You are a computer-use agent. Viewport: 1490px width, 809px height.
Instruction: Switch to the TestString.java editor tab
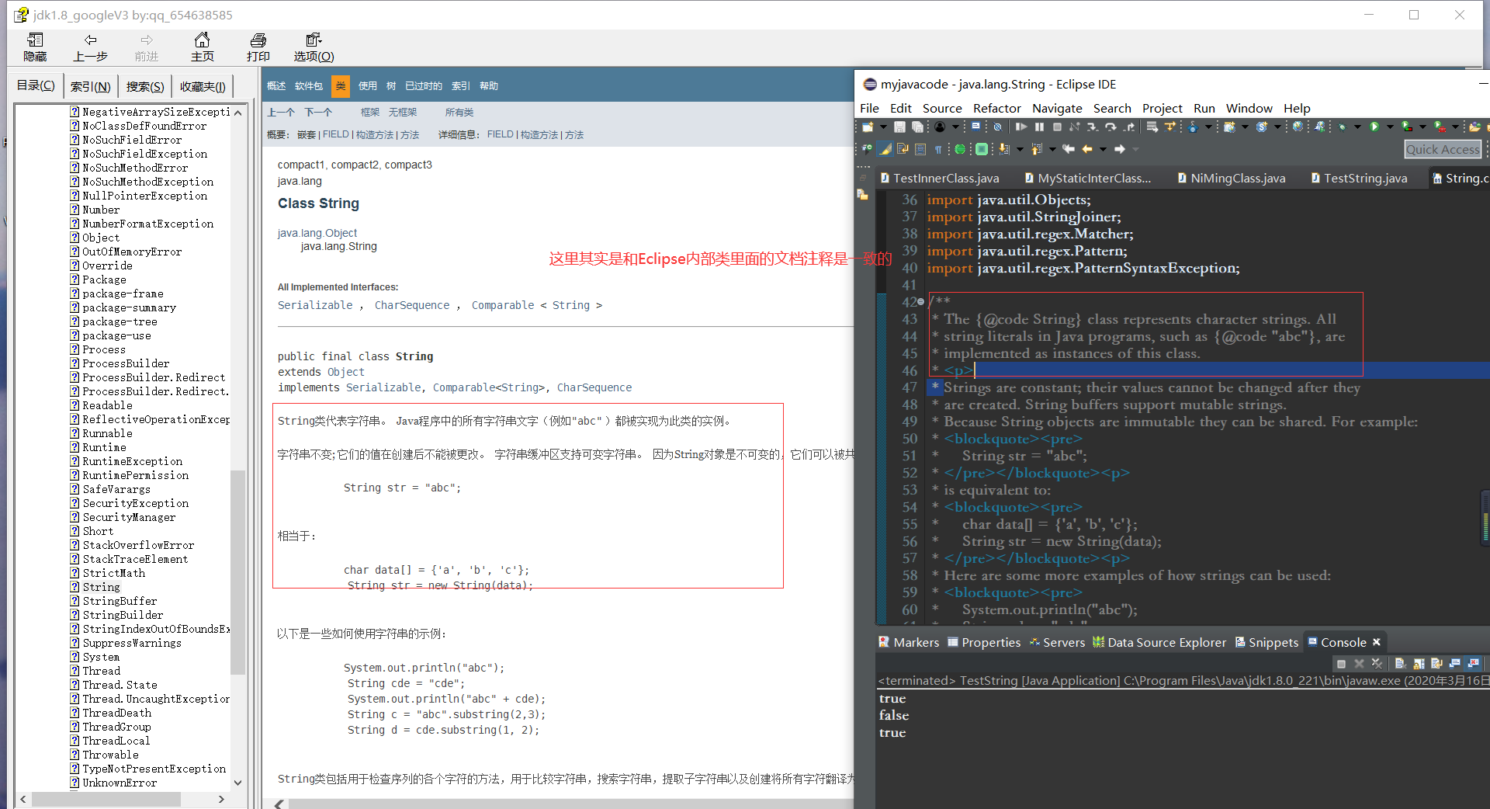tap(1364, 179)
